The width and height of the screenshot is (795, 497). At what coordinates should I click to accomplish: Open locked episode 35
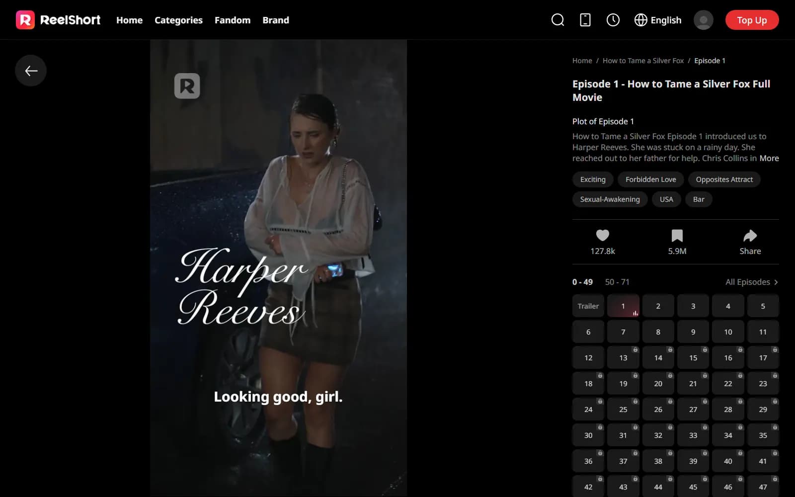click(763, 435)
